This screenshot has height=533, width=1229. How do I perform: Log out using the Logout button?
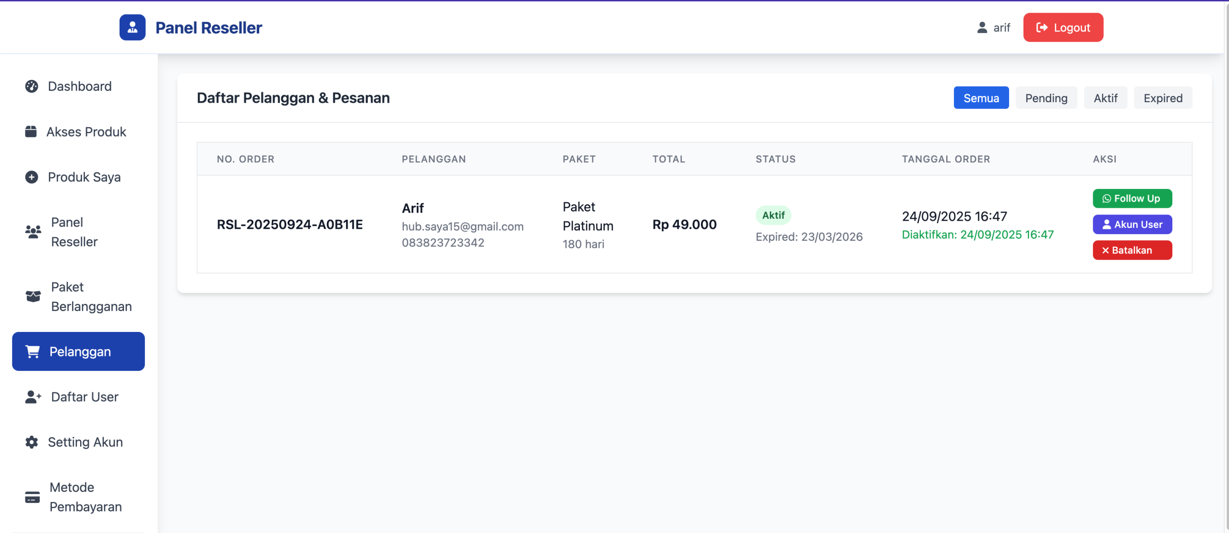pyautogui.click(x=1063, y=27)
